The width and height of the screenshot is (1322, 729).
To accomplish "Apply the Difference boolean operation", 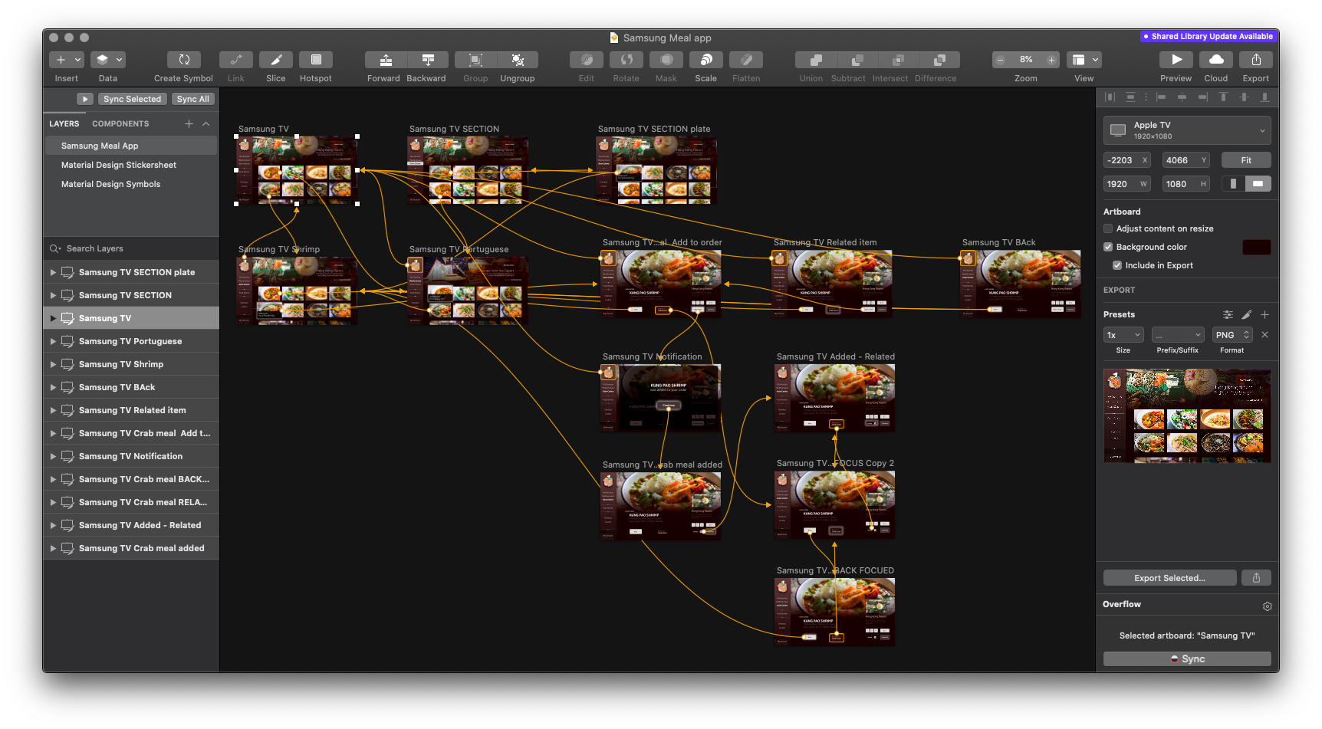I will (x=939, y=60).
